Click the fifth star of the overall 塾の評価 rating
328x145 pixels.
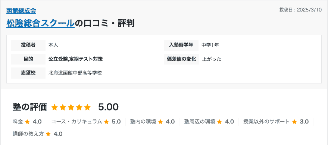pos(88,107)
